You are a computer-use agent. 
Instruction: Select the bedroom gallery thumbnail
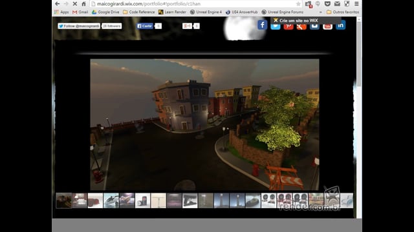80,200
